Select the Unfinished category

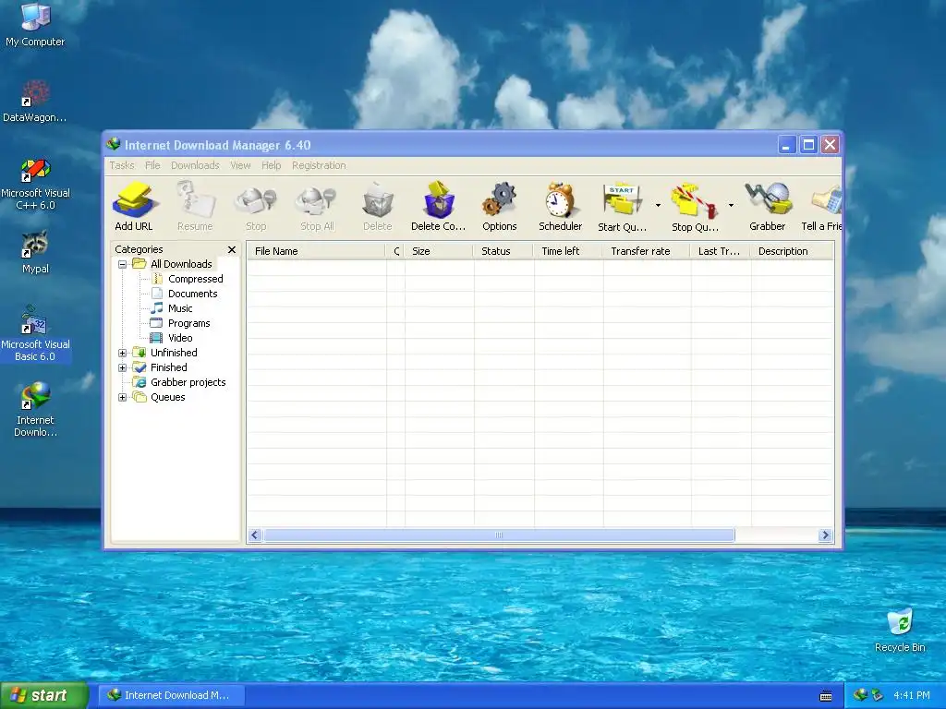coord(174,353)
